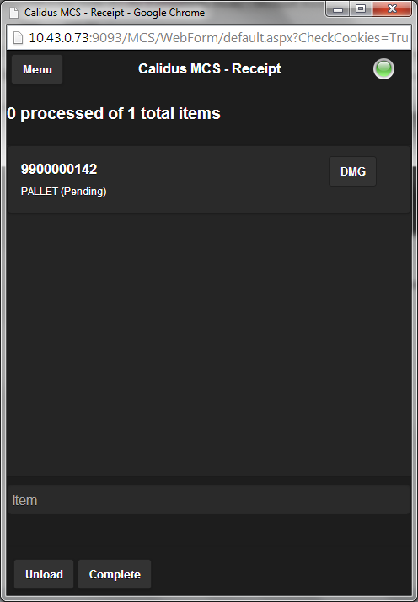Restore down the Chrome window
Screen dimensions: 418x602
click(x=361, y=9)
